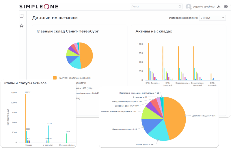Image resolution: width=231 pixels, height=156 pixels.
Task: Open favorites via the star icon
Action: tap(21, 25)
